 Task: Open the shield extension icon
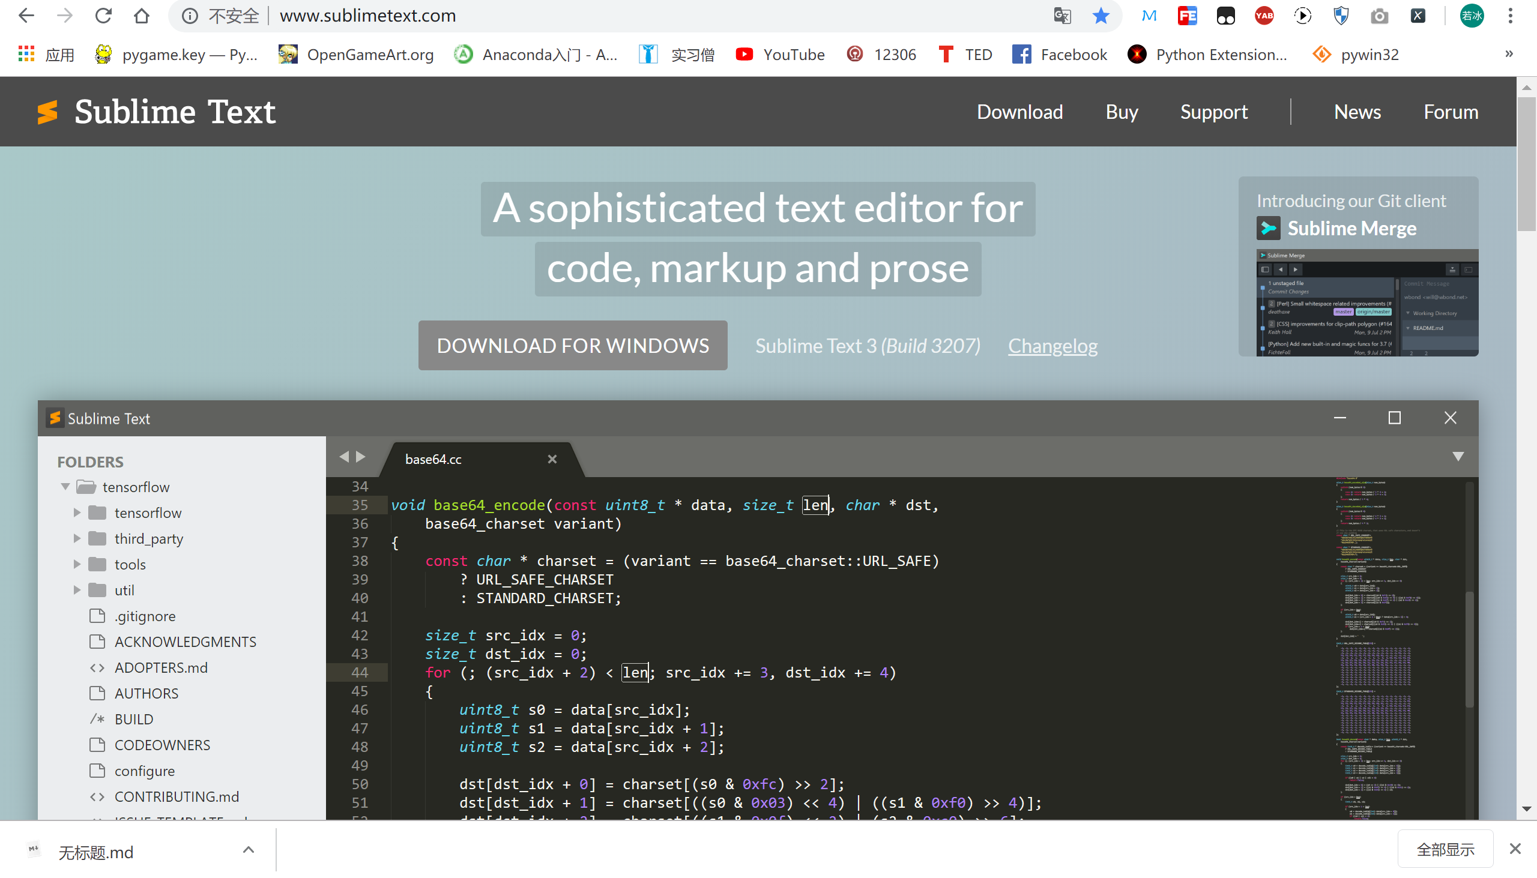pos(1341,16)
